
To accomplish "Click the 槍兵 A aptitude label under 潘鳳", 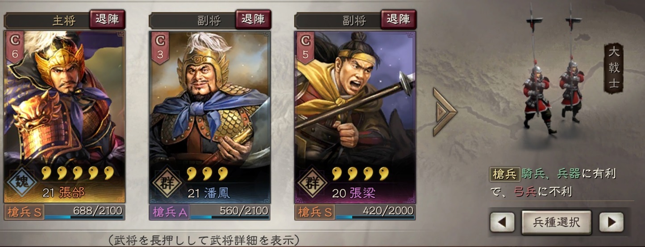I will [170, 212].
